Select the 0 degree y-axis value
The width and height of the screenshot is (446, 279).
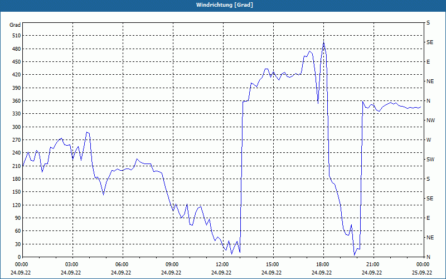tap(20, 257)
